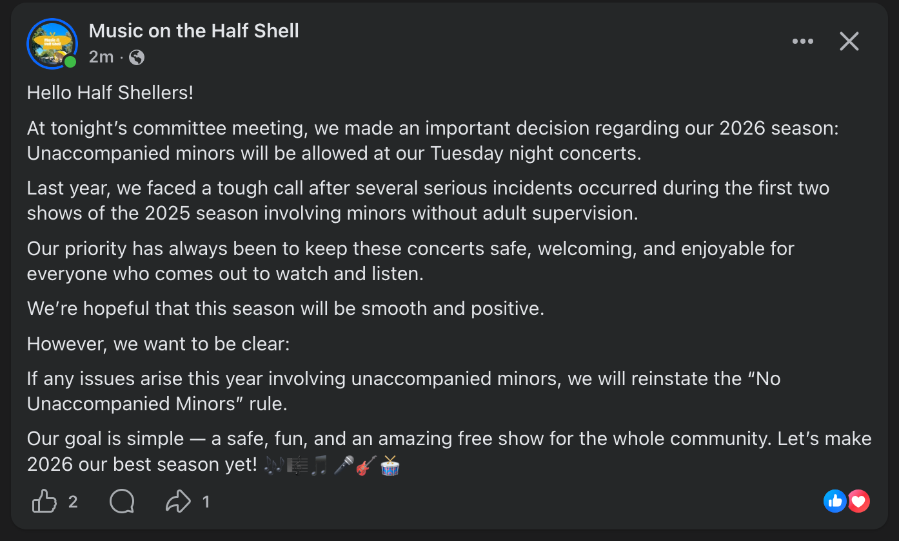Click the share count number 1

pyautogui.click(x=206, y=501)
